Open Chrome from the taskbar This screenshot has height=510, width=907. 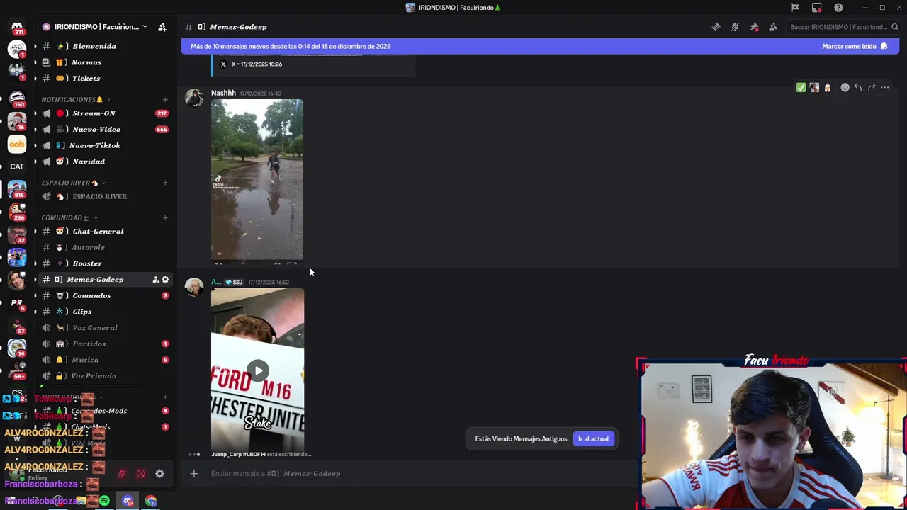pos(151,501)
